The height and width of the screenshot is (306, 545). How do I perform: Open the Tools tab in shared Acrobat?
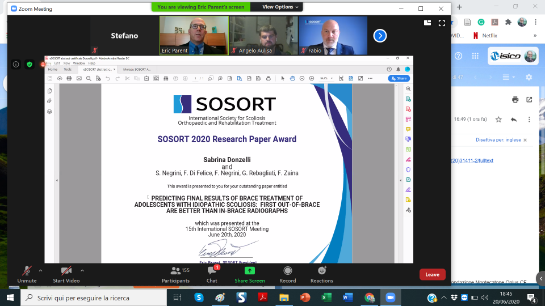tap(68, 69)
